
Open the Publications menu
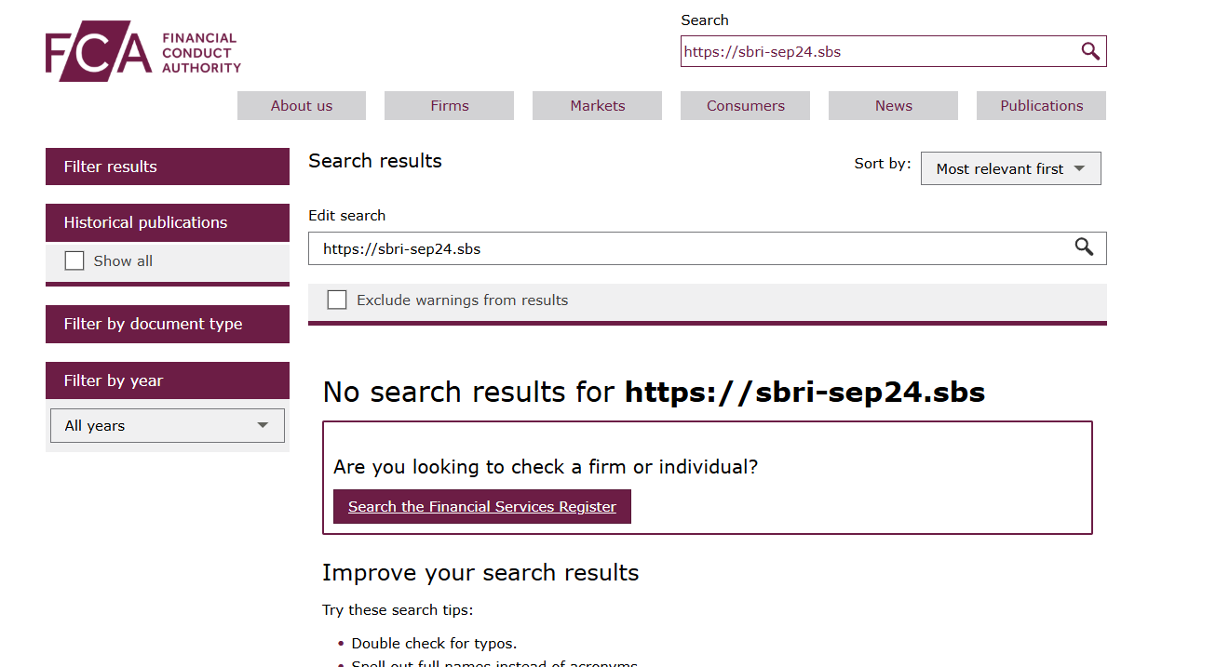[x=1042, y=105]
